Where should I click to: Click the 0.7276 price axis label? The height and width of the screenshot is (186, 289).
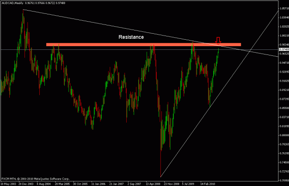(x=284, y=172)
